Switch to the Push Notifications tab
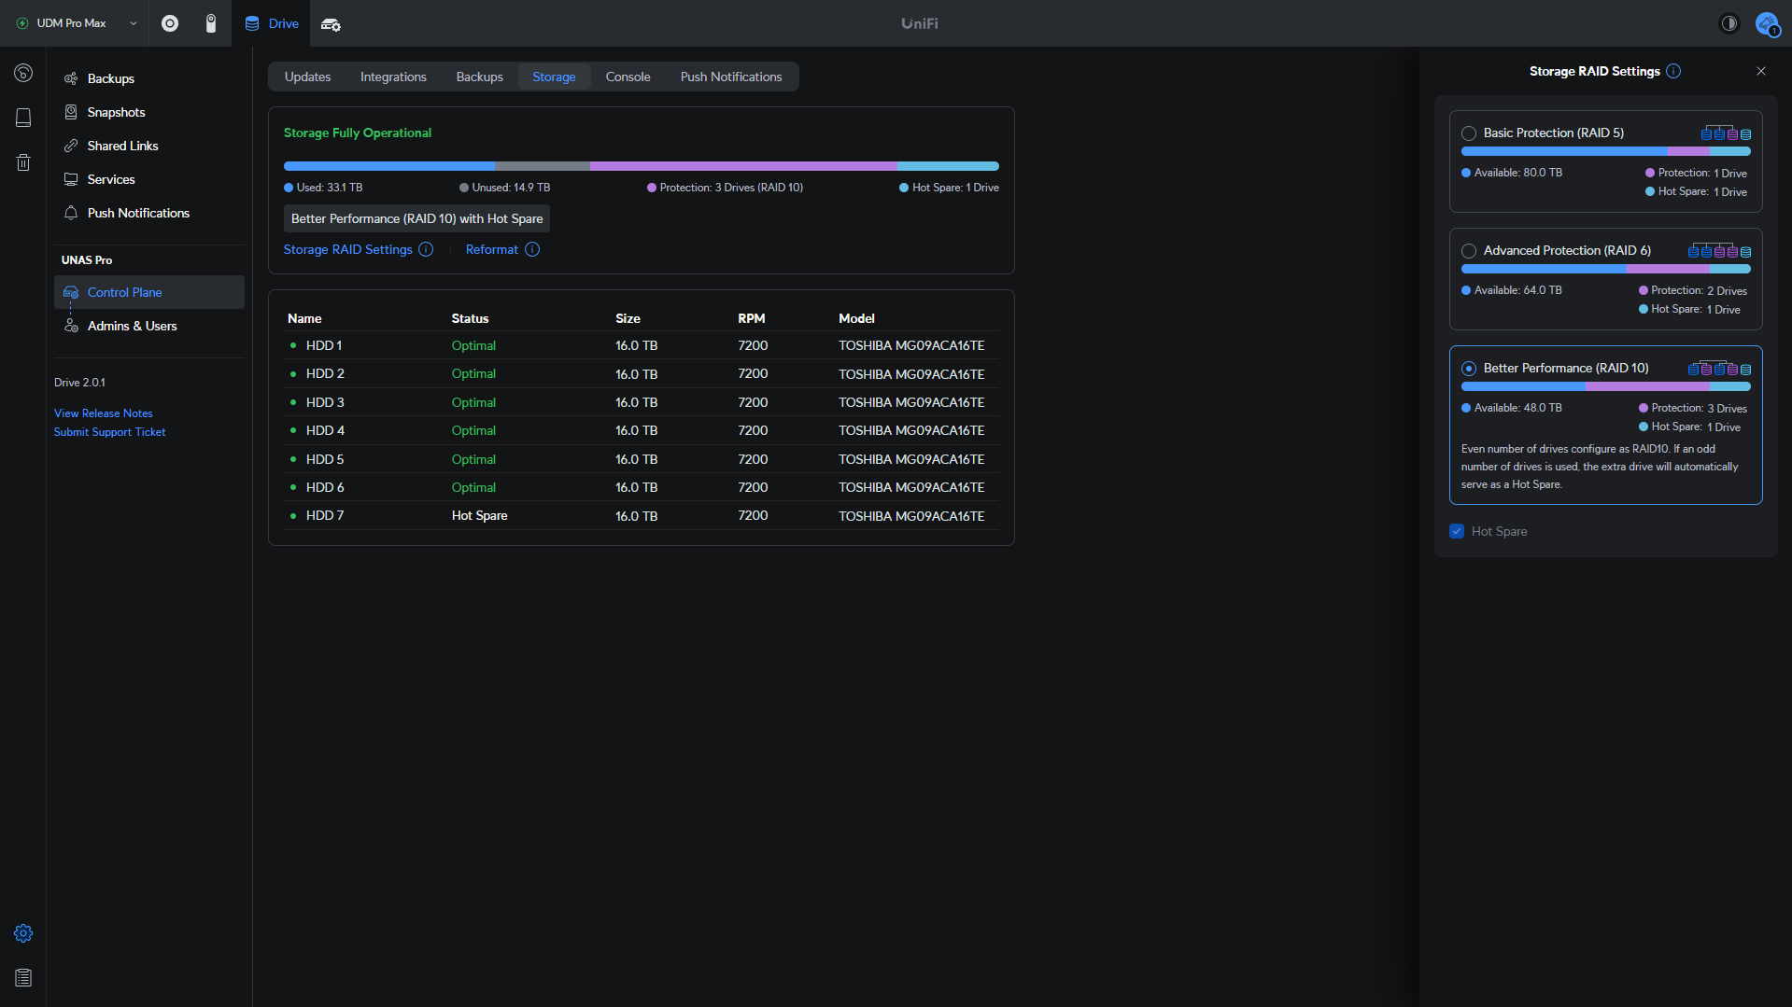 [x=731, y=77]
